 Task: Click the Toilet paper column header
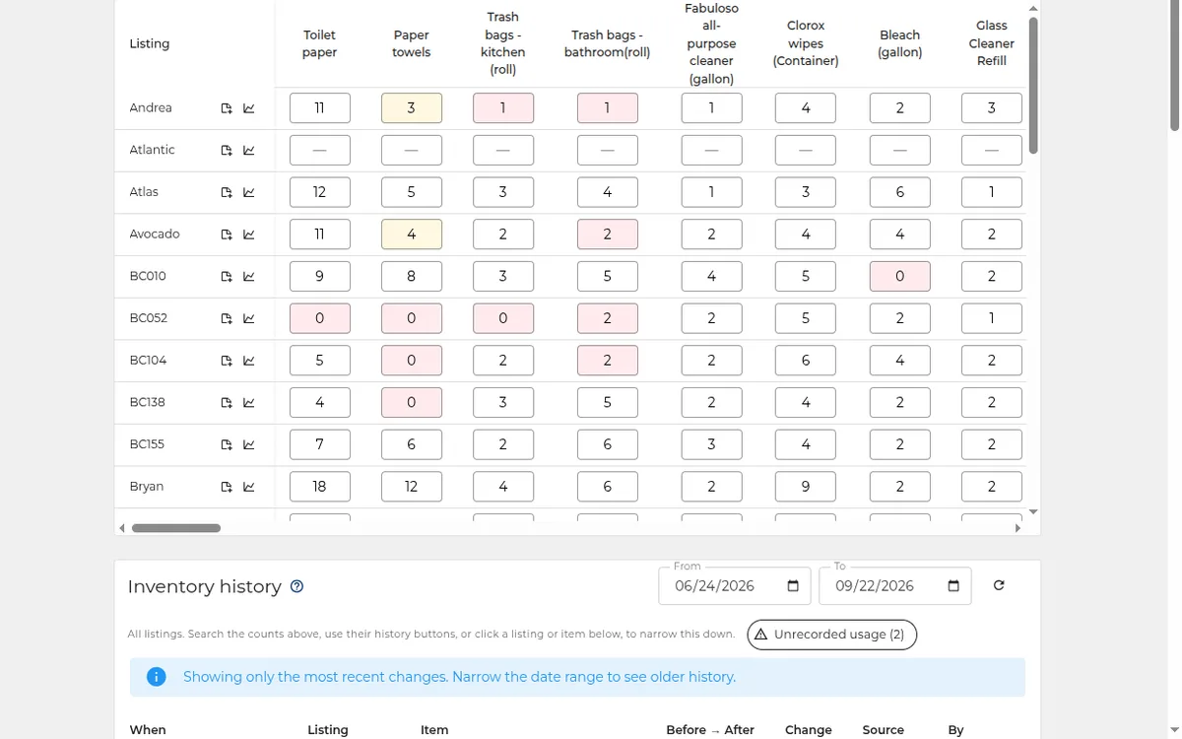pos(319,43)
